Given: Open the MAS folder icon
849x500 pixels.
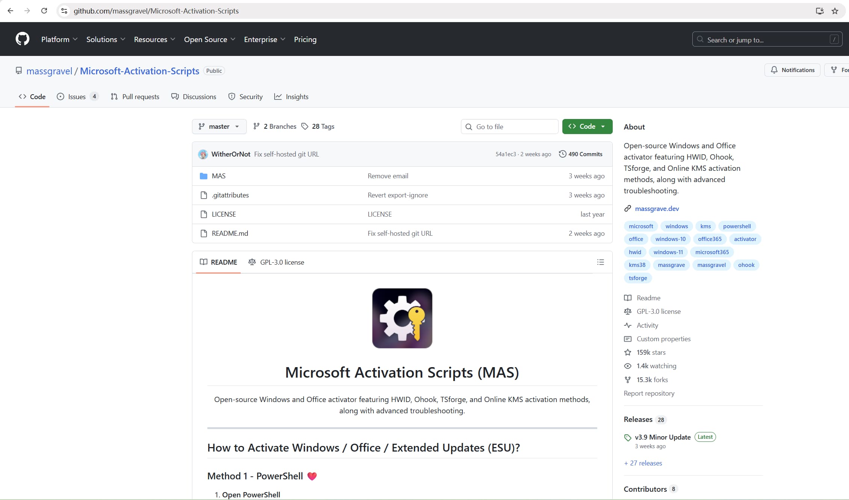Looking at the screenshot, I should point(203,176).
